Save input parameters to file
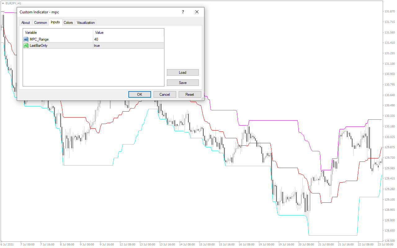397x248 pixels. pos(183,83)
